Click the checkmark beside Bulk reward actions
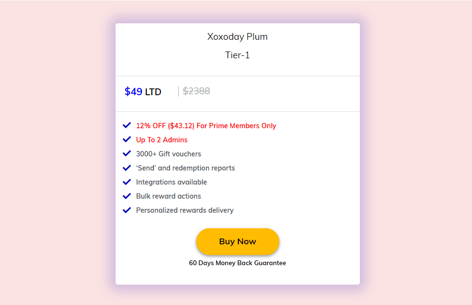 click(127, 196)
